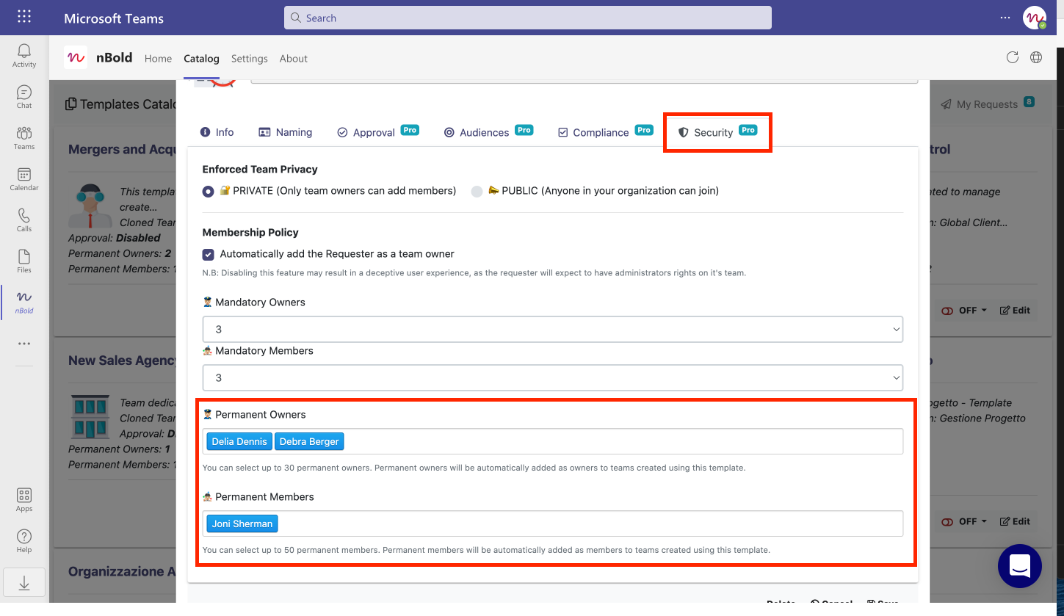
Task: Switch to the Naming tab
Action: 286,132
